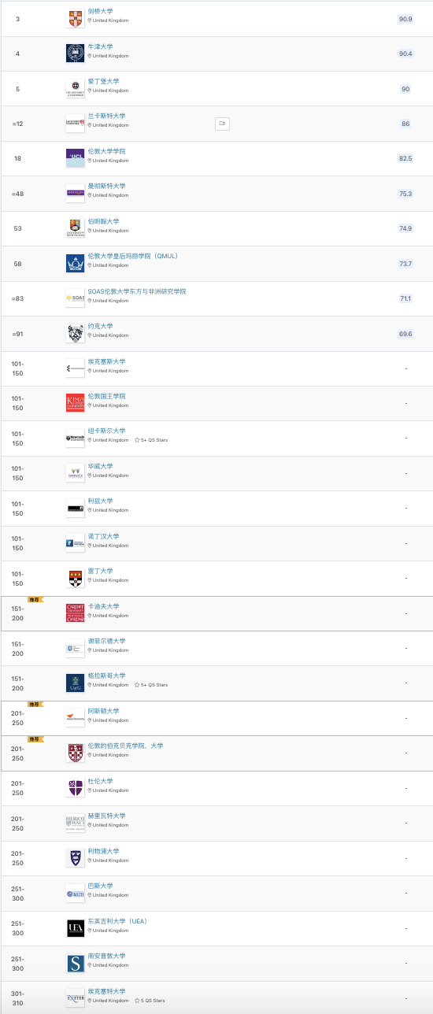Click the Southampton 'S' logo icon
The image size is (433, 1014).
point(75,963)
